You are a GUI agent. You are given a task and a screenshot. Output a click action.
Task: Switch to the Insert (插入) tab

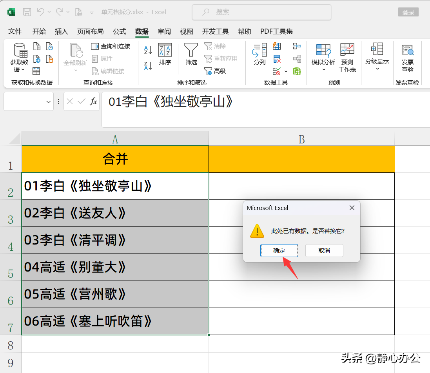click(61, 31)
